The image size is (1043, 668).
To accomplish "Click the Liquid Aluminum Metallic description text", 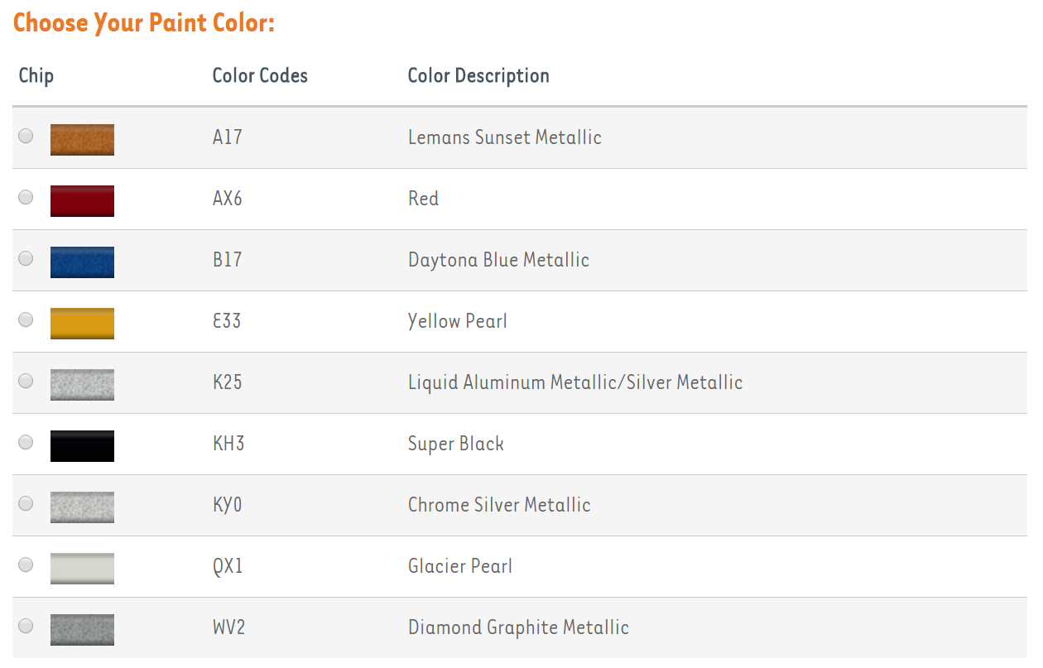I will point(574,382).
